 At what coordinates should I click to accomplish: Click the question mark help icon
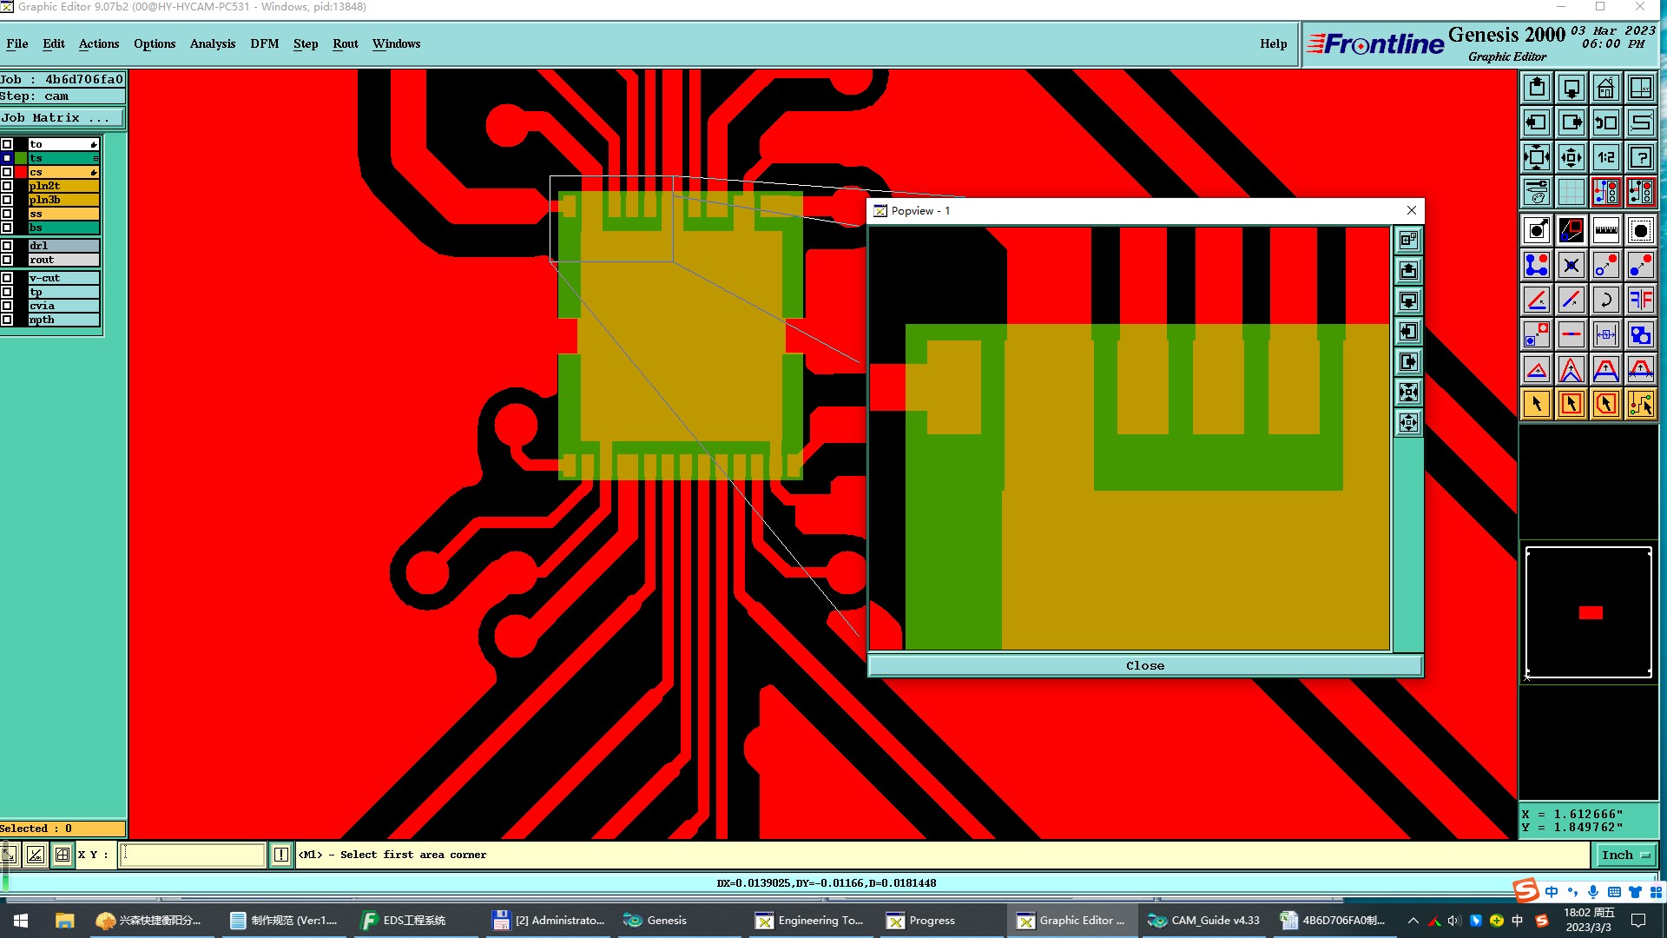(x=1640, y=157)
